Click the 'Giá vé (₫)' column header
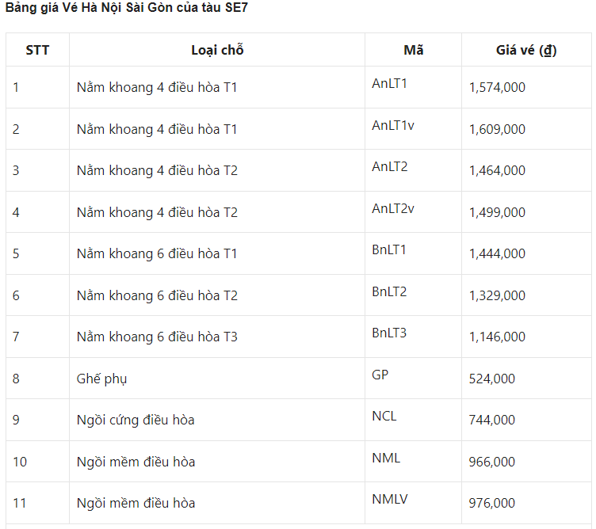Viewport: 596px width, 529px height. click(526, 50)
